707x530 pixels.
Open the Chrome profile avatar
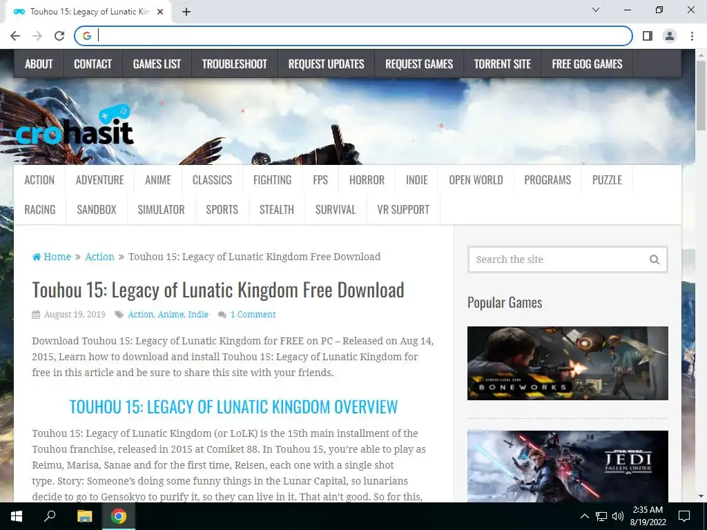(670, 36)
